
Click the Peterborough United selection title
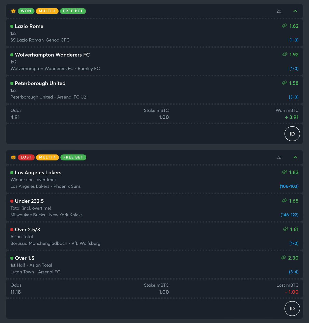coord(40,83)
